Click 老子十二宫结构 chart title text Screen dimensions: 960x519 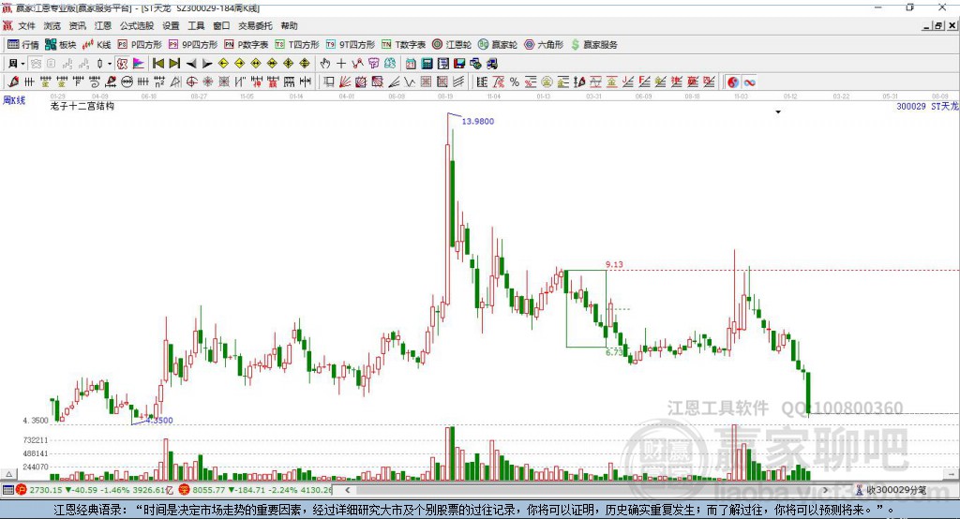click(x=82, y=106)
